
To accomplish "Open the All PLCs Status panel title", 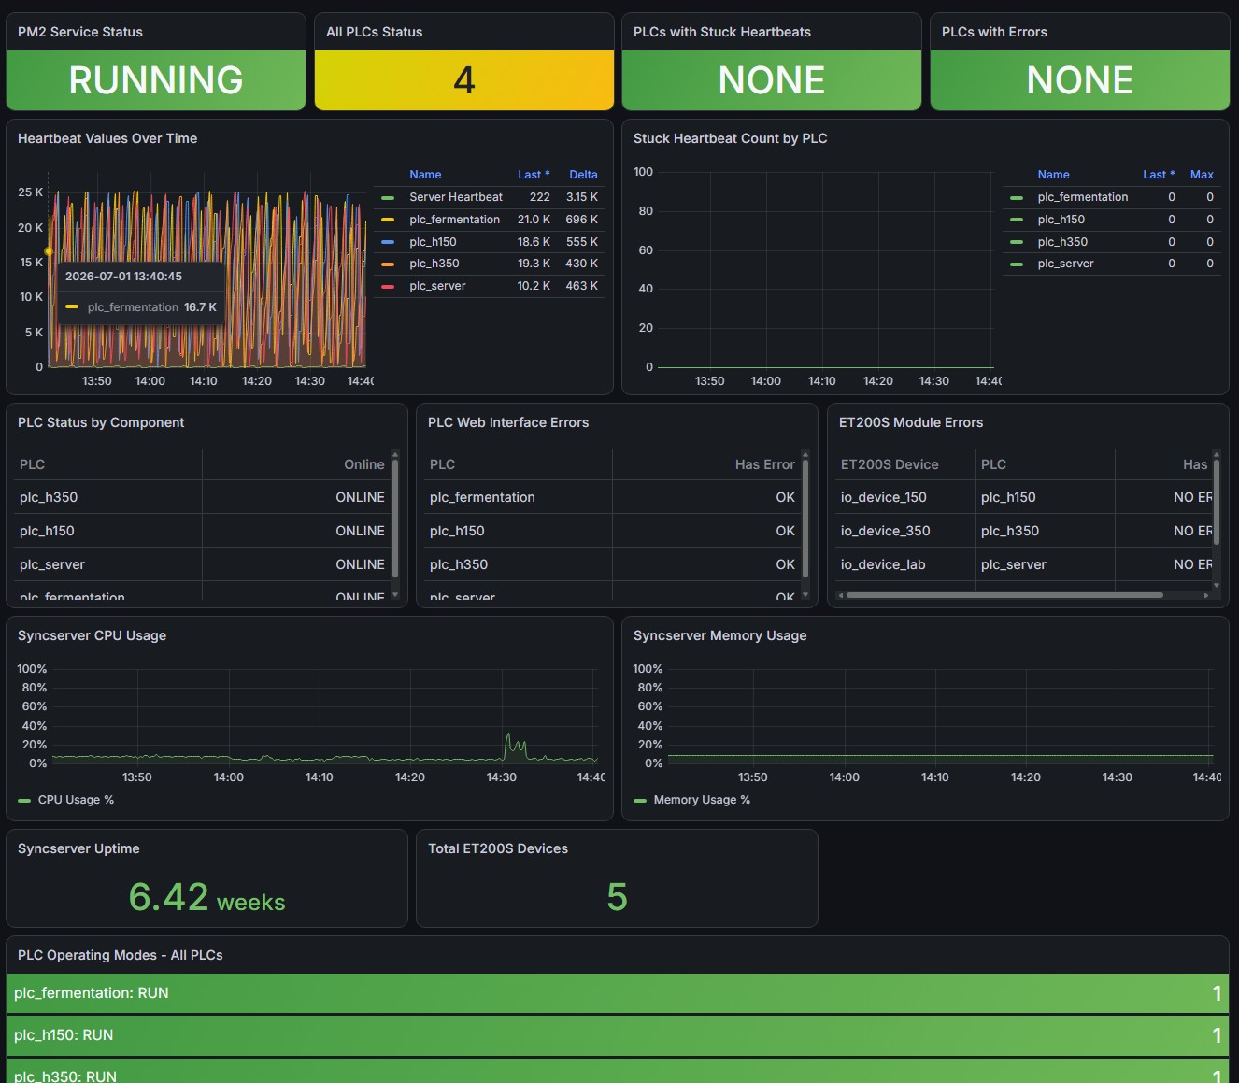I will click(374, 32).
